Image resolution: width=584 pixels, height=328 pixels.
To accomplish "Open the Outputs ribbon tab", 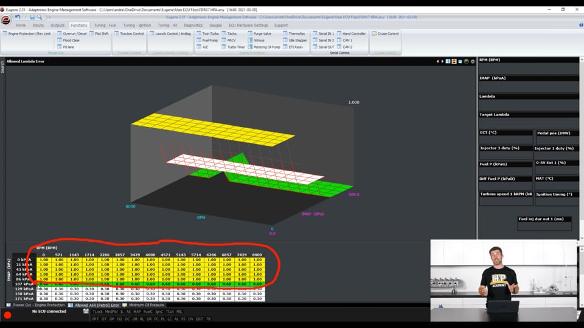I will tap(57, 26).
